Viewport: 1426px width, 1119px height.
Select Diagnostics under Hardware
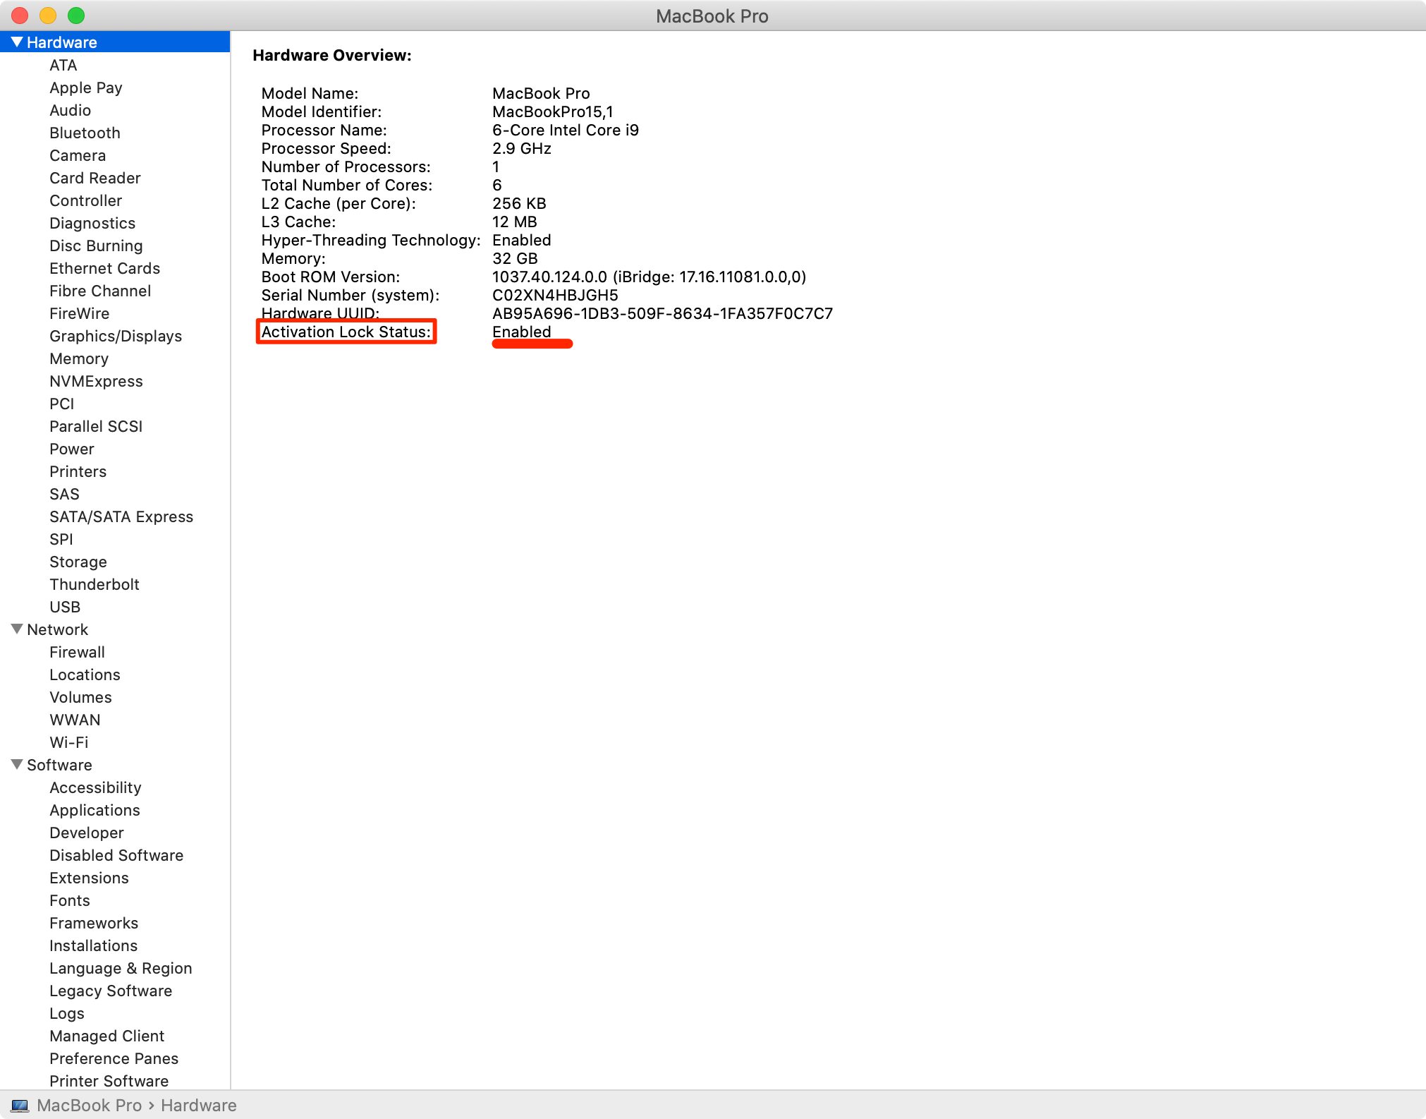pyautogui.click(x=92, y=223)
